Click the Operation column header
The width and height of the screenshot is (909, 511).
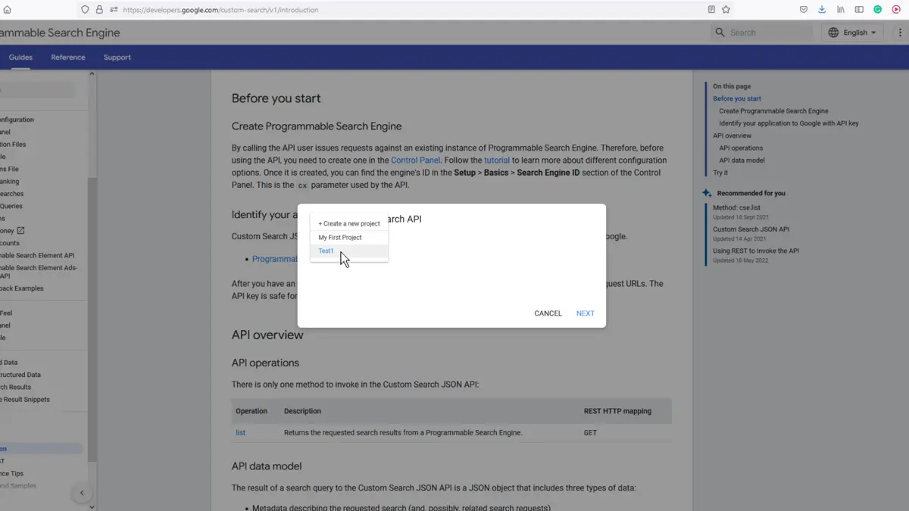pyautogui.click(x=251, y=411)
